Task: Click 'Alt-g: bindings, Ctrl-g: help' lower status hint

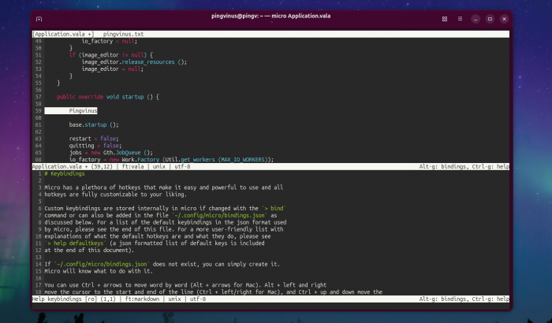Action: click(464, 299)
